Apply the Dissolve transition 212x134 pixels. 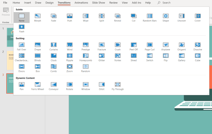click(x=198, y=46)
